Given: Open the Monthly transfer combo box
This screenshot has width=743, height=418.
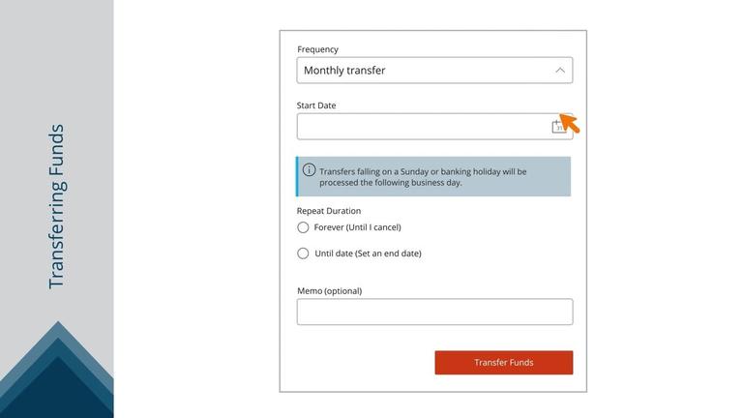Looking at the screenshot, I should 434,70.
